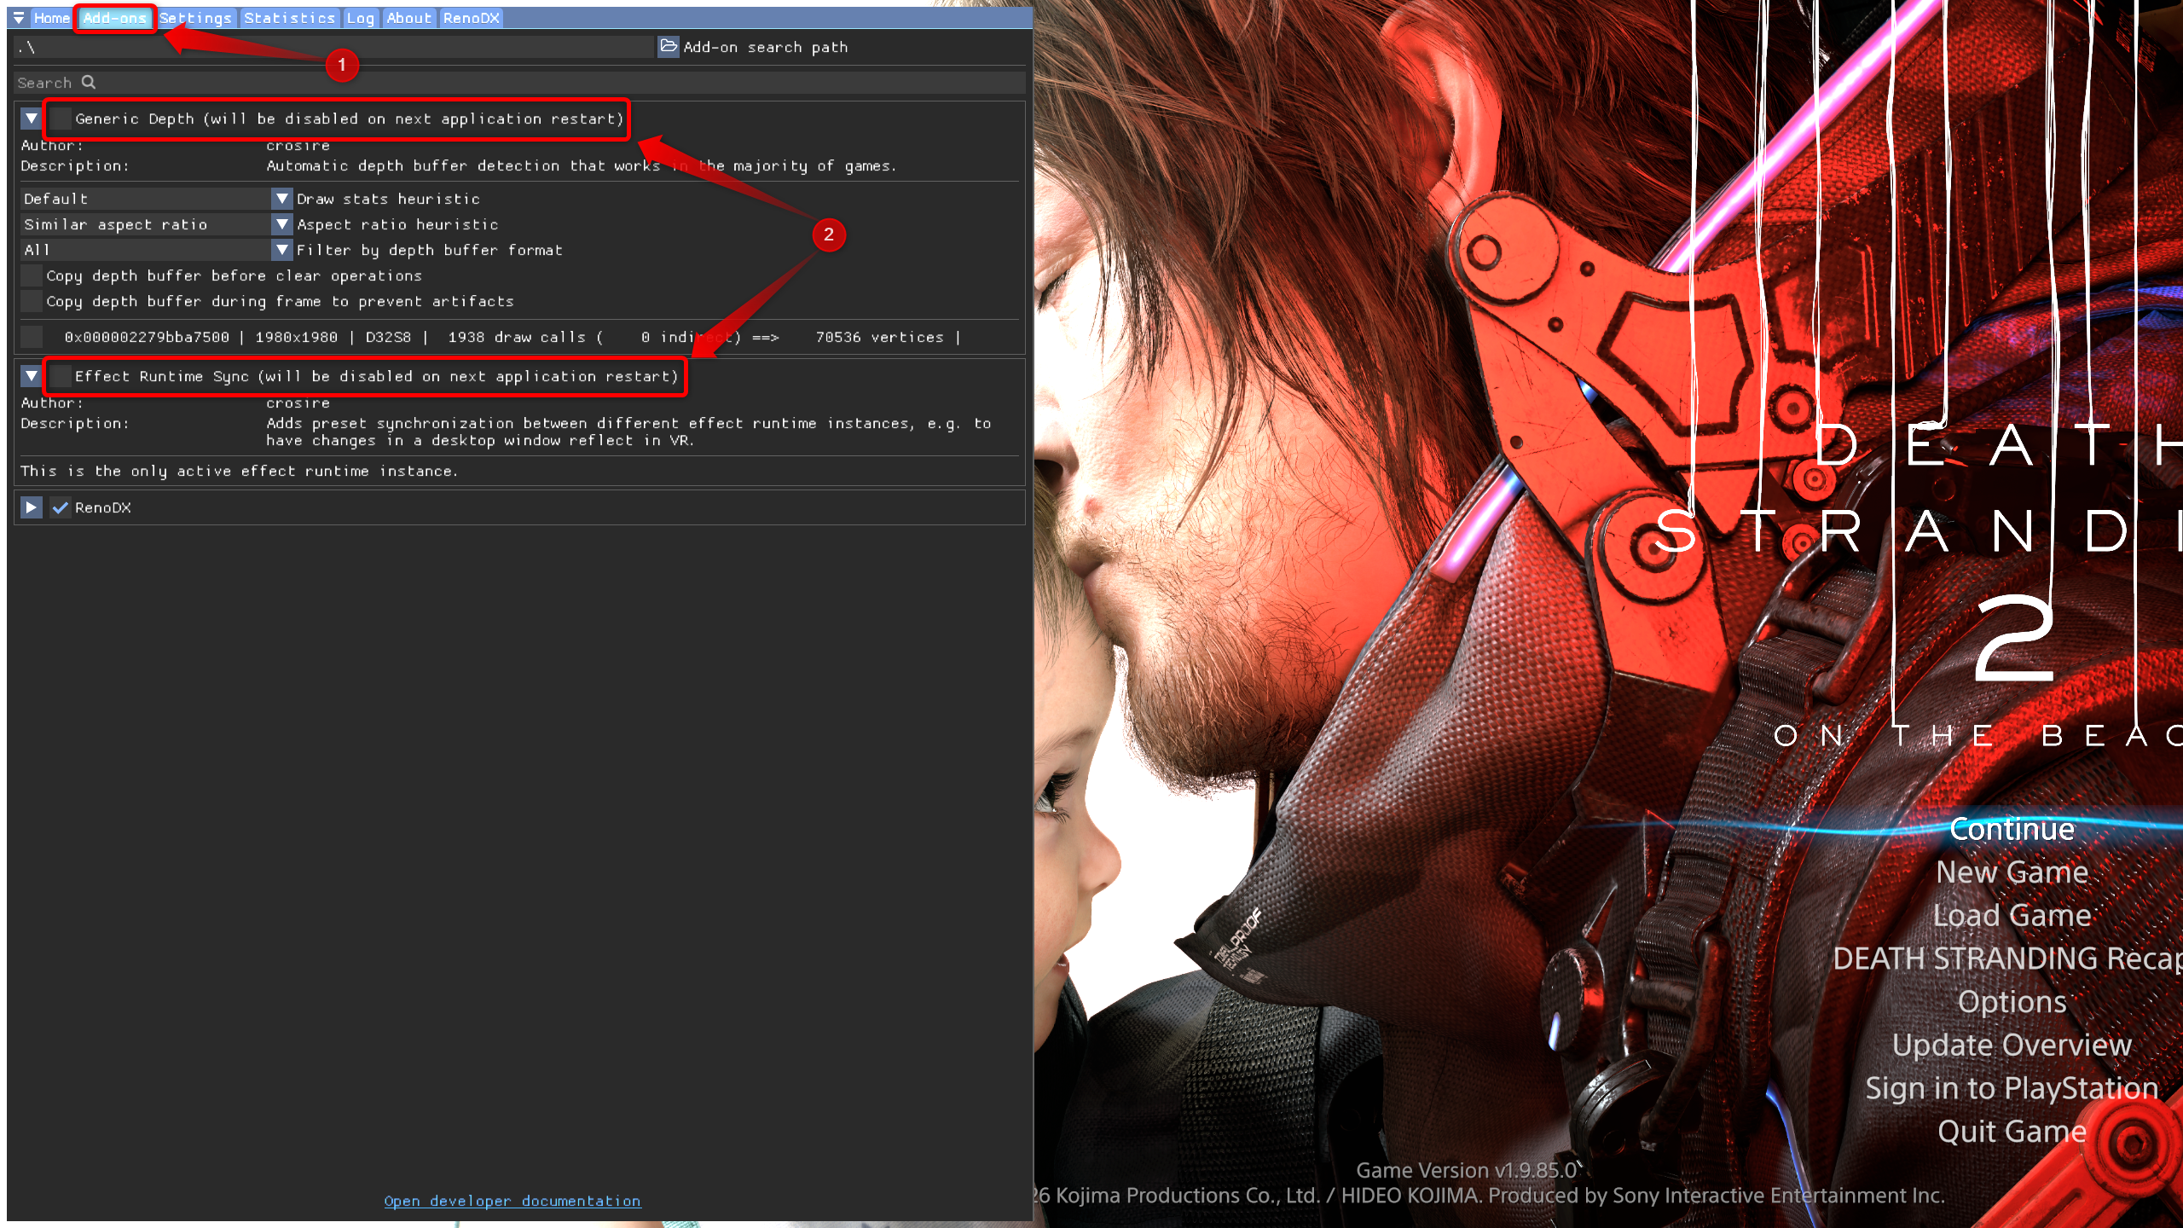Select Quit Game in the game menu
The image size is (2183, 1228).
2012,1132
